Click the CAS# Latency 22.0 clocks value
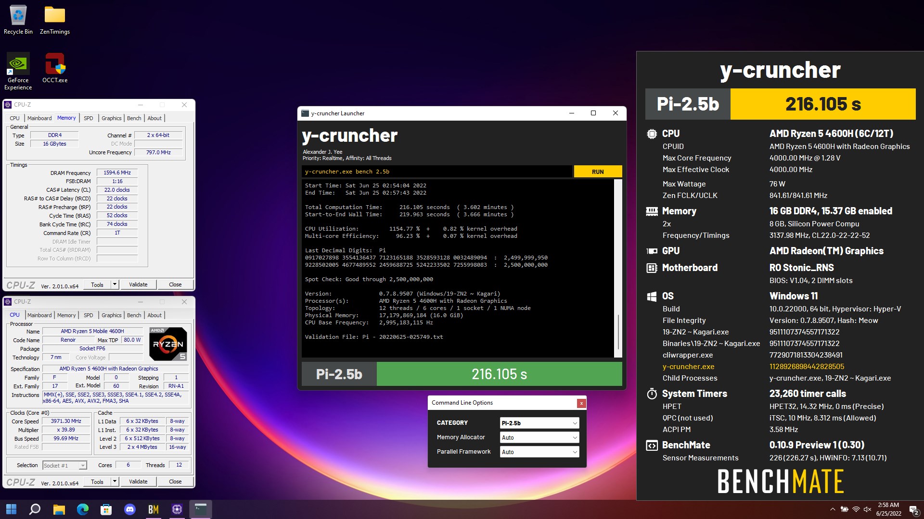The image size is (924, 519). pos(117,190)
